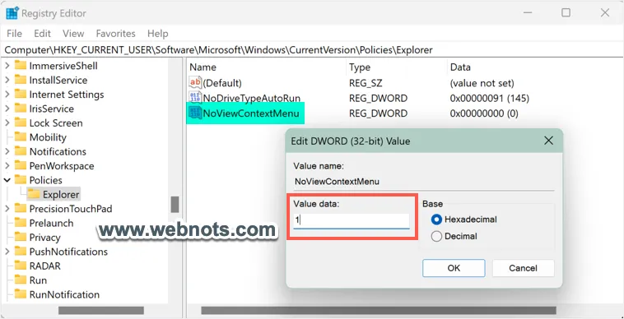The image size is (624, 319).
Task: Open the Favorites menu
Action: [116, 34]
